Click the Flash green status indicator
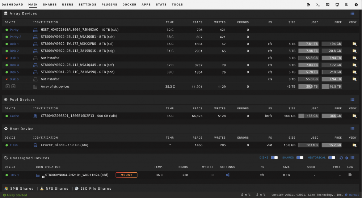Viewport: 362px width, 198px height. (7, 145)
